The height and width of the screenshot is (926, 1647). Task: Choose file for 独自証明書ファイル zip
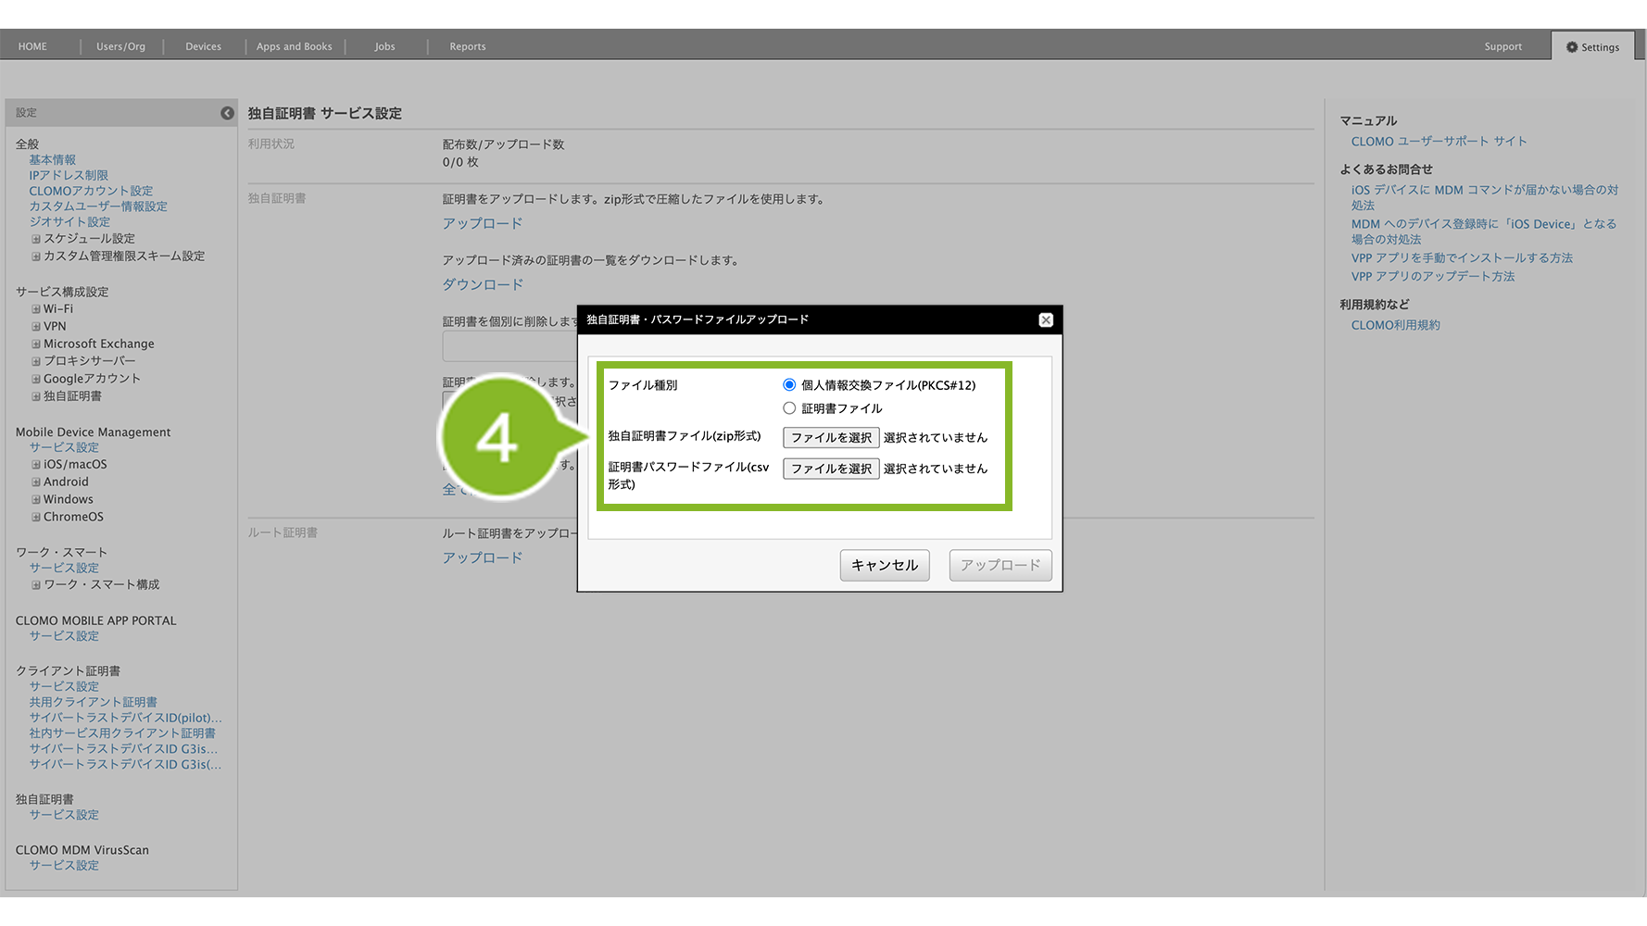point(831,438)
